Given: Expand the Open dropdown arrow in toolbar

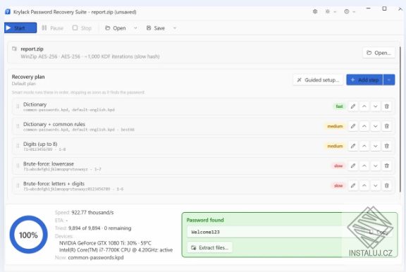Looking at the screenshot, I should coord(135,28).
